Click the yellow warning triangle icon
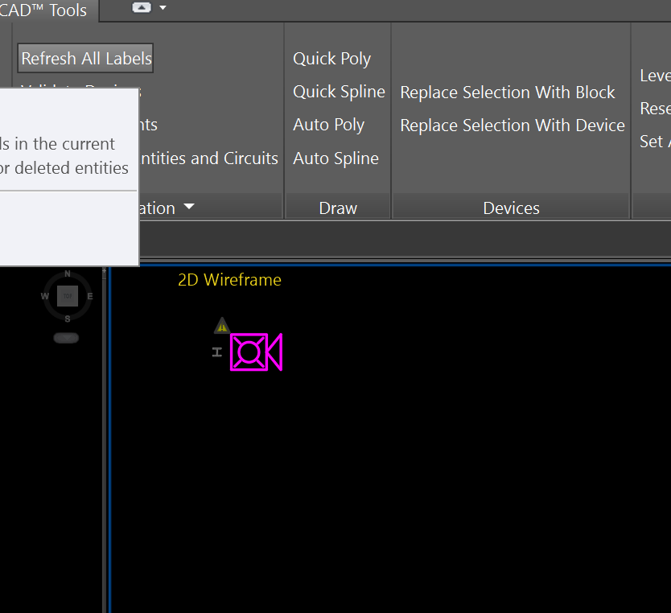 (x=222, y=326)
